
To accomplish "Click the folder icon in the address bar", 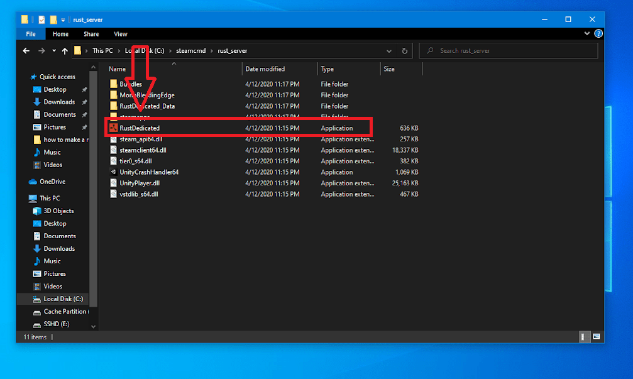I will click(x=79, y=50).
